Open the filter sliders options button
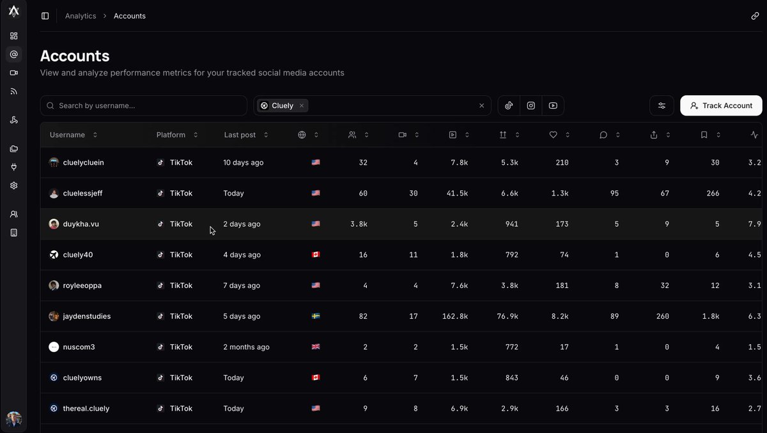 coord(662,106)
